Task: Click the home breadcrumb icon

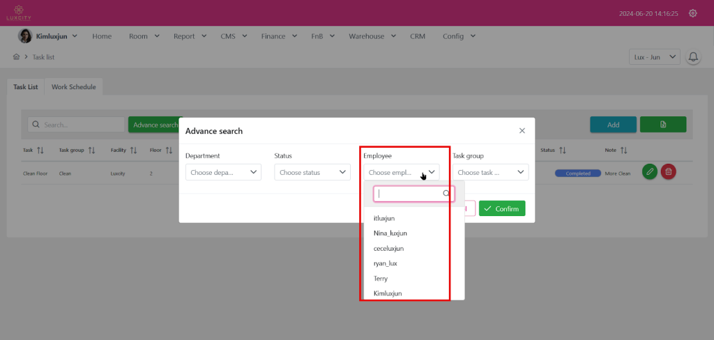Action: [x=16, y=57]
